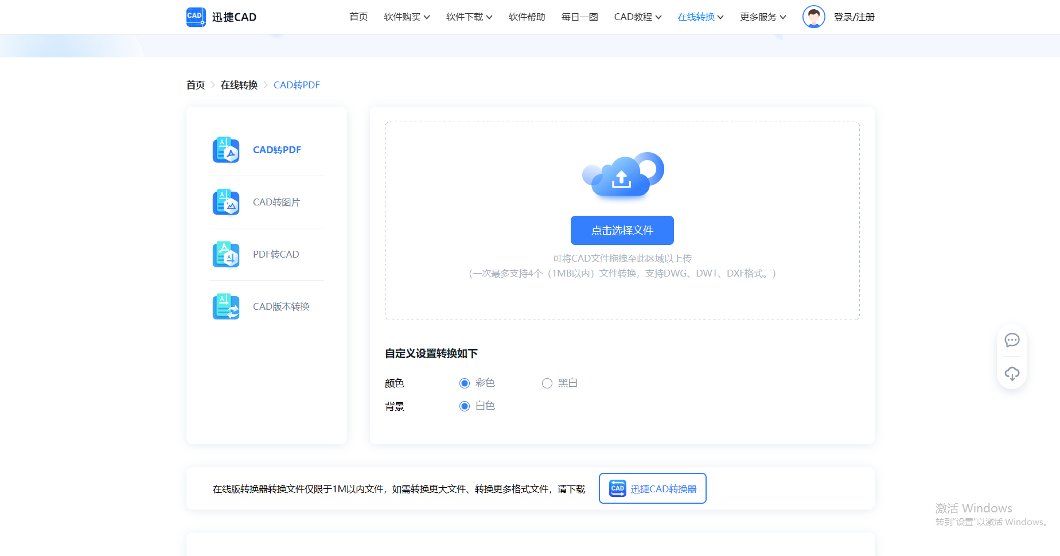This screenshot has height=556, width=1060.
Task: Click 在线转换 in breadcrumb
Action: [x=239, y=85]
